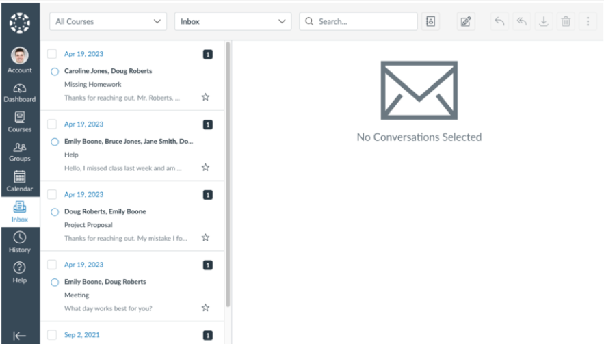This screenshot has width=604, height=344.
Task: Star the Project Proposal conversation
Action: [x=205, y=237]
